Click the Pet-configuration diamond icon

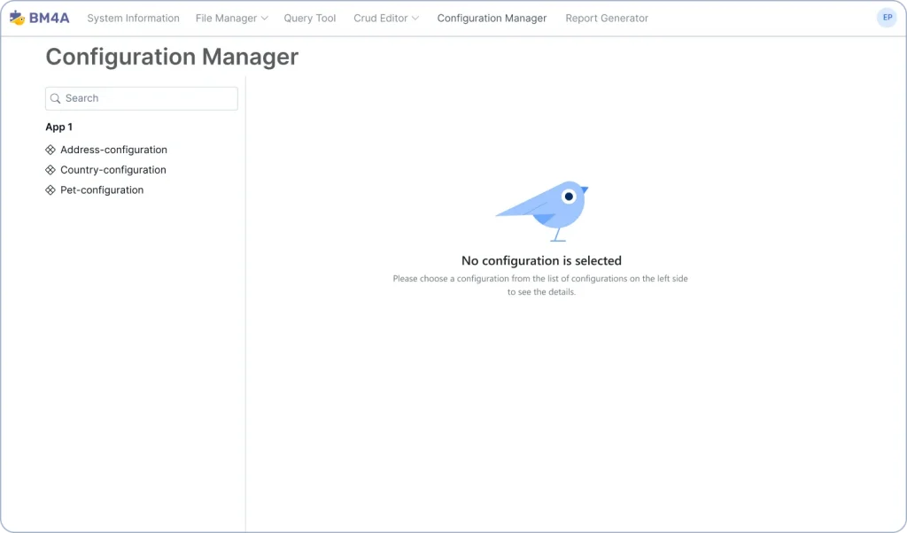point(50,190)
